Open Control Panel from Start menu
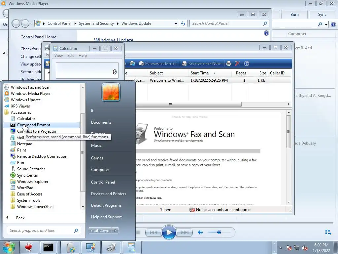This screenshot has height=254, width=338. click(103, 182)
